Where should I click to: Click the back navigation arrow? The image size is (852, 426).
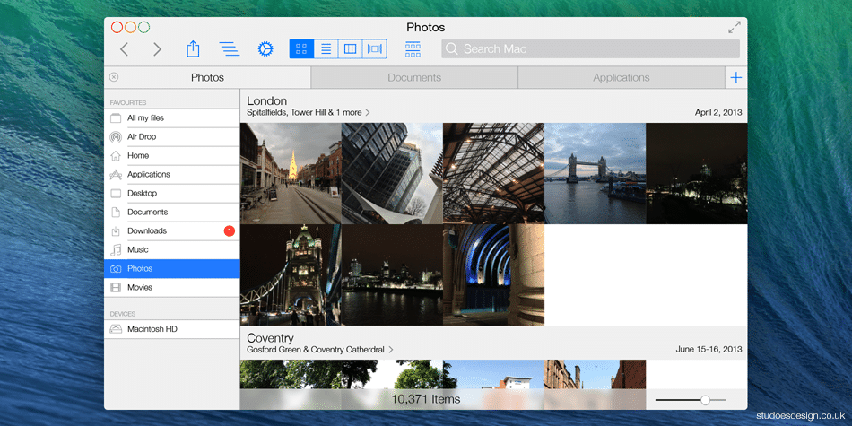pyautogui.click(x=125, y=49)
